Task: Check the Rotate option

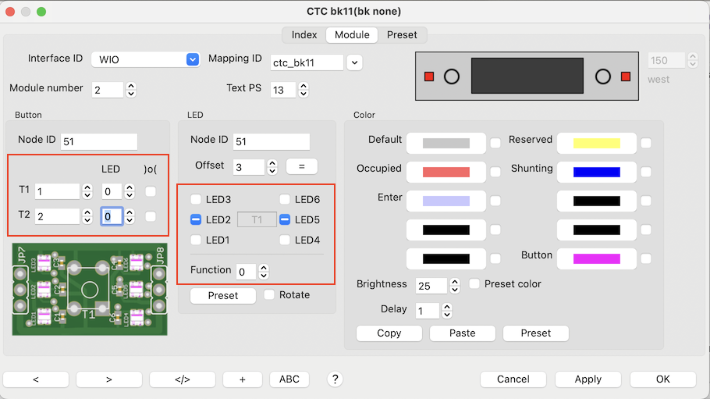Action: click(269, 295)
